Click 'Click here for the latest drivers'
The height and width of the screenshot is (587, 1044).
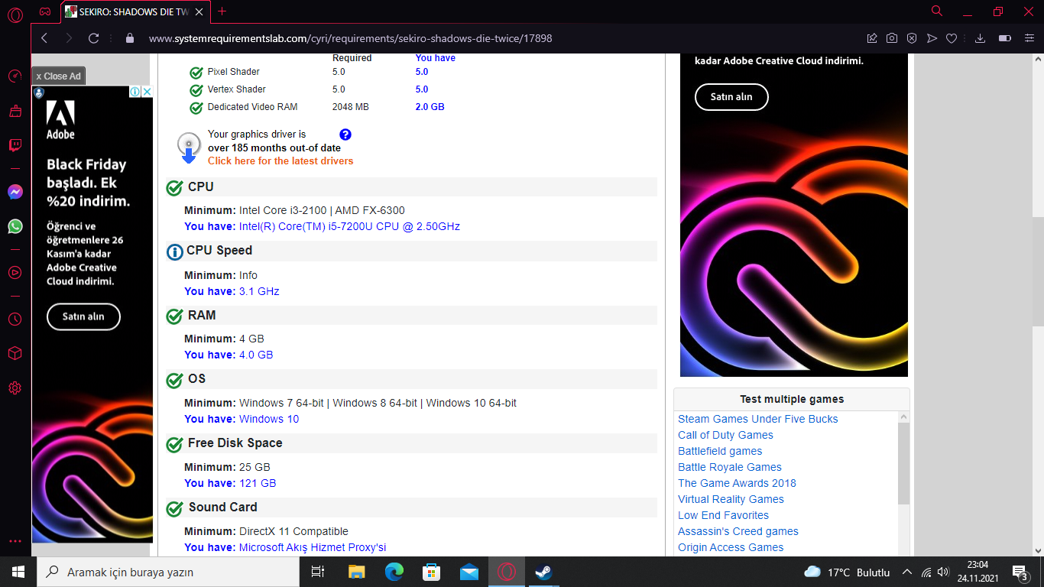(280, 161)
